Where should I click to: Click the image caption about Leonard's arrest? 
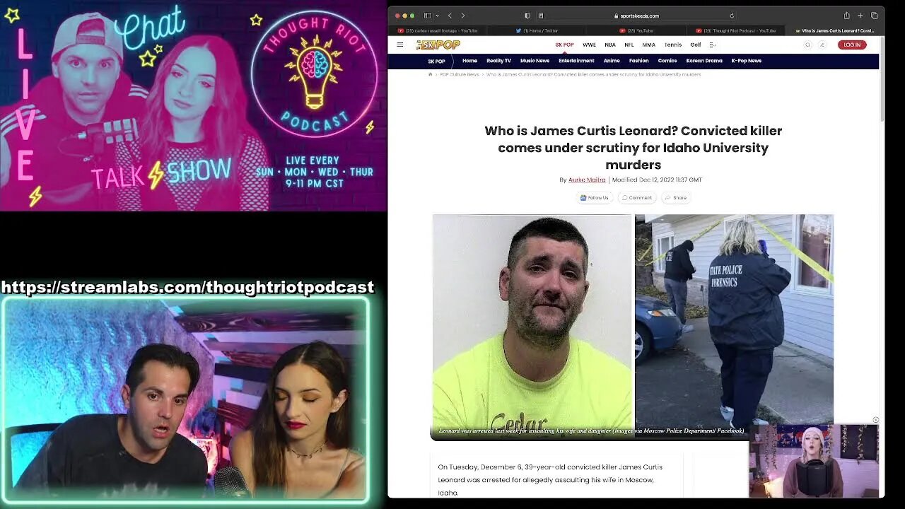coord(591,431)
